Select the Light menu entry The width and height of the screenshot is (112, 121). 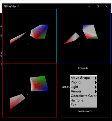84,87
